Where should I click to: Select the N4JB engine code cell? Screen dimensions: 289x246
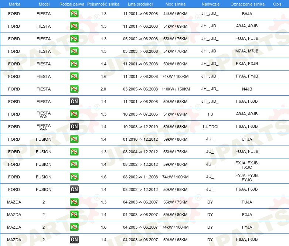[247, 89]
